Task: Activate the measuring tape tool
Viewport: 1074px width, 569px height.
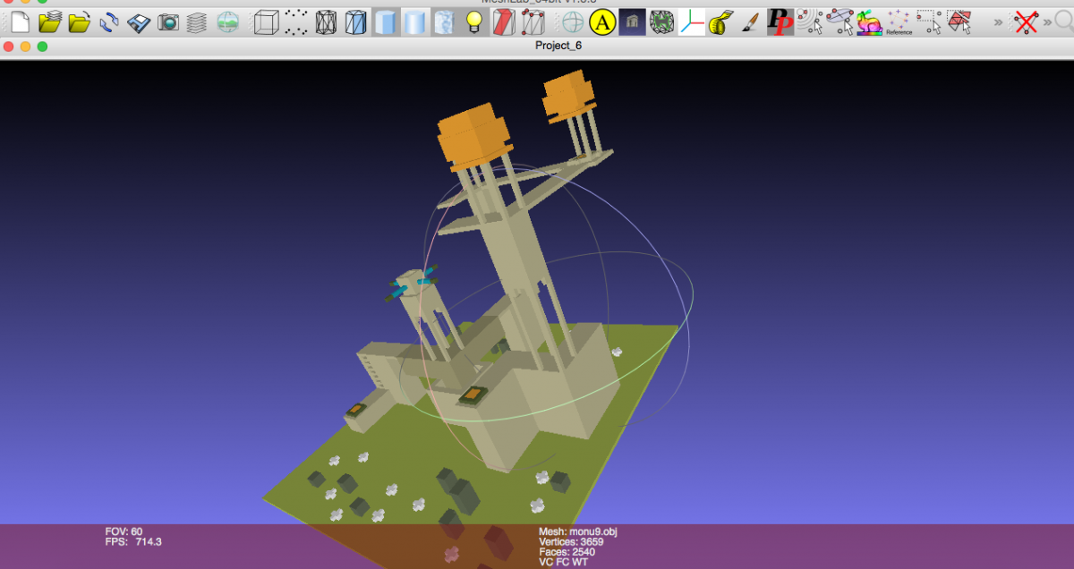Action: (718, 21)
